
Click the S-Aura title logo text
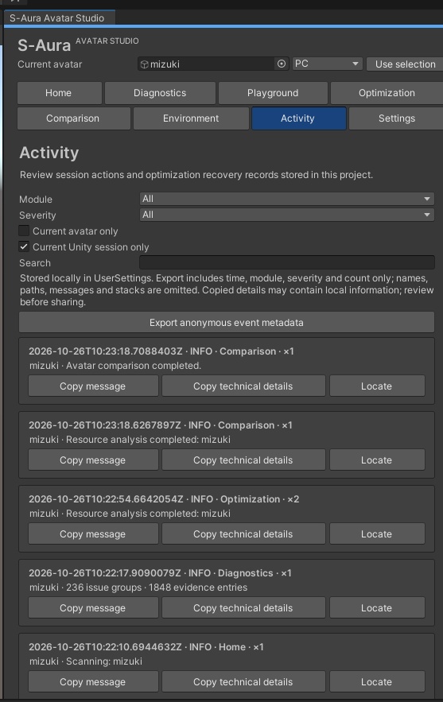point(45,45)
